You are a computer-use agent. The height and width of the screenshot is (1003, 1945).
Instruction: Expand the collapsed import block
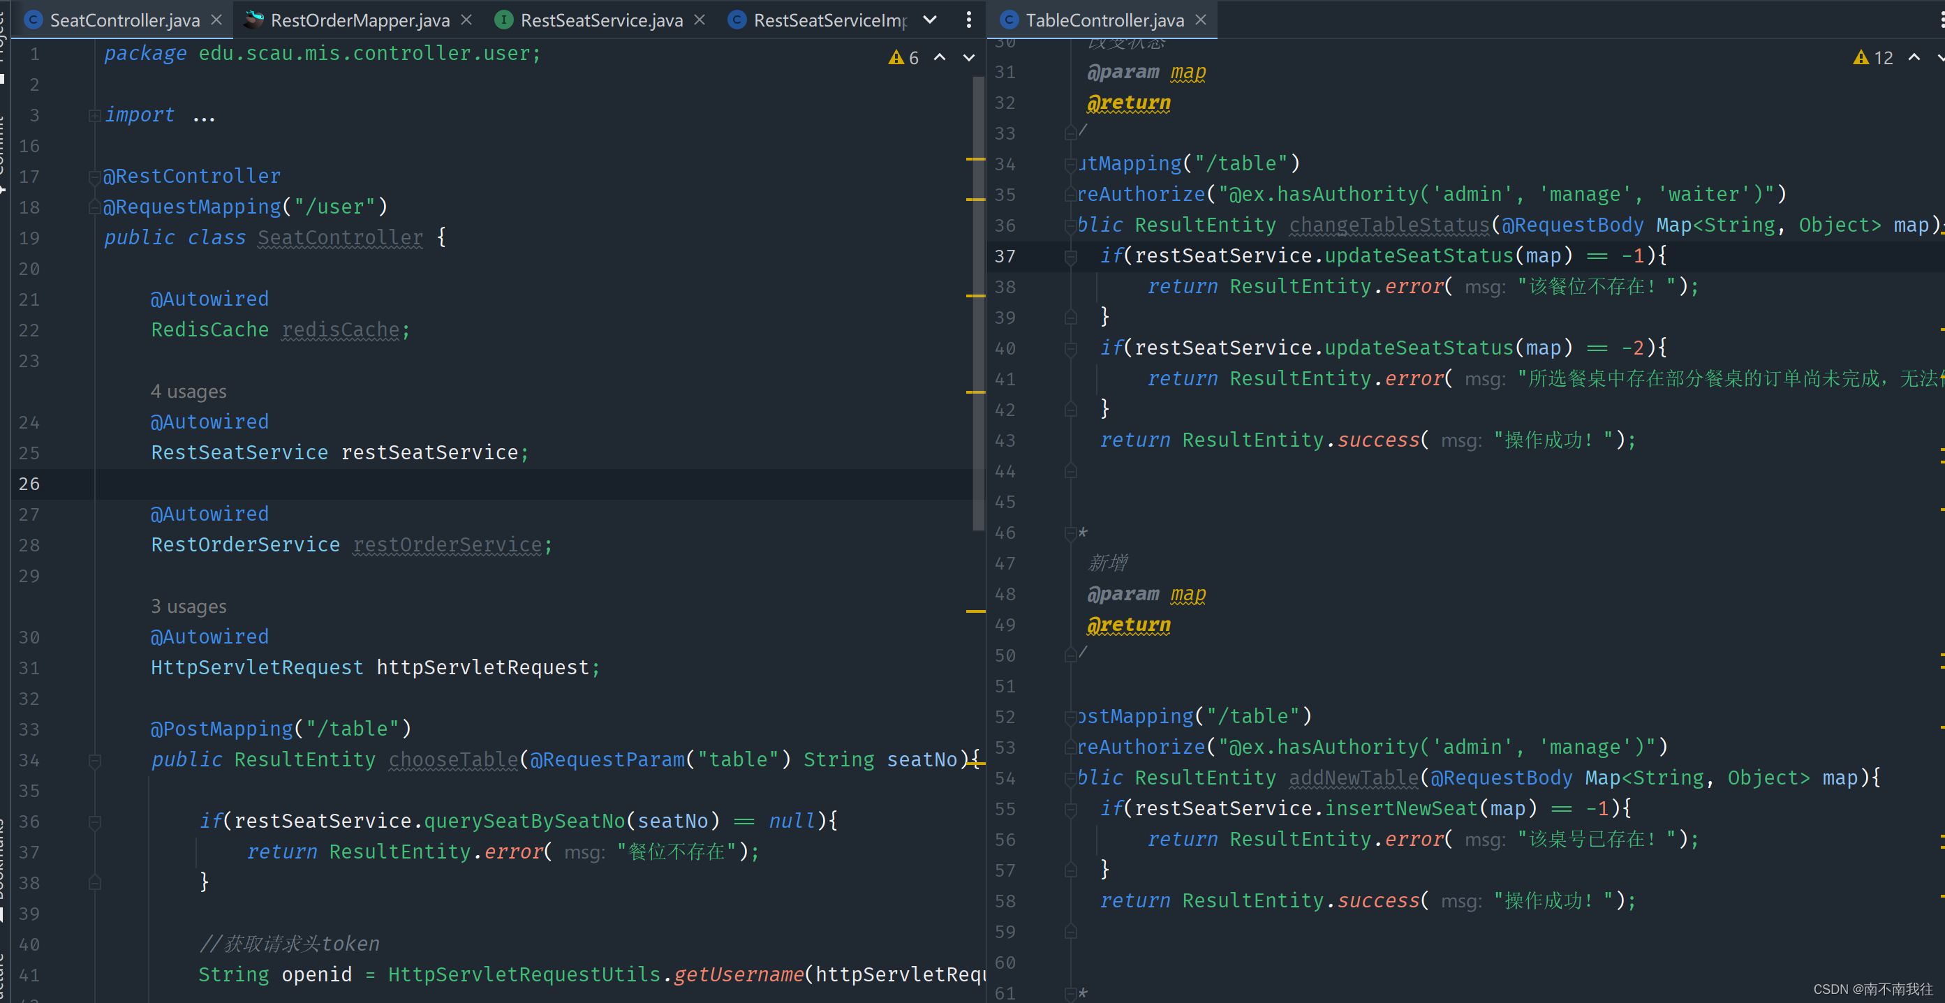[94, 115]
